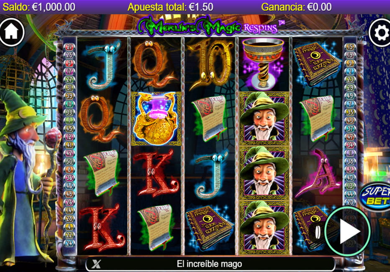
Task: Click the Ganancia winnings display
Action: 296,7
